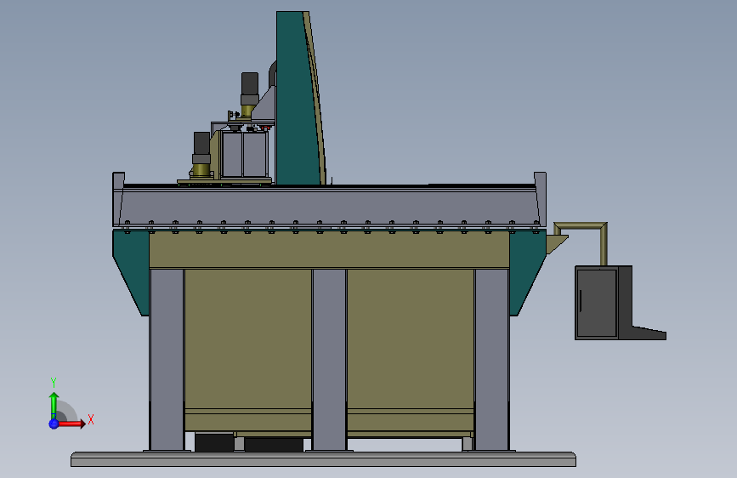737x478 pixels.
Task: Click the red X axis arrow of the triad
Action: coord(71,424)
